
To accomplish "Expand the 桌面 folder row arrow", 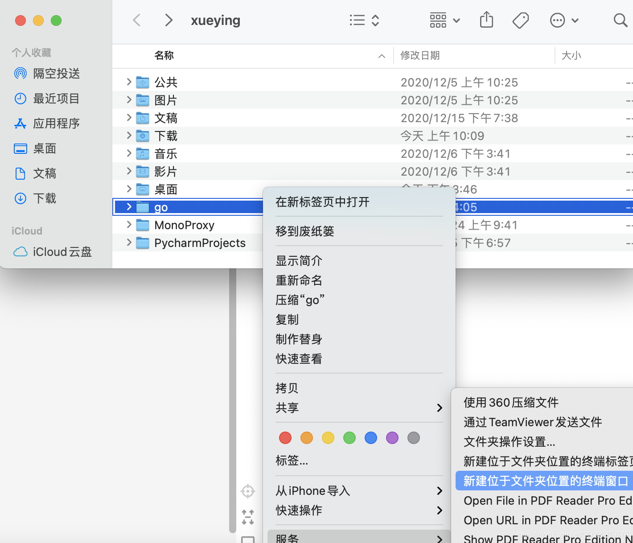I will [x=129, y=189].
